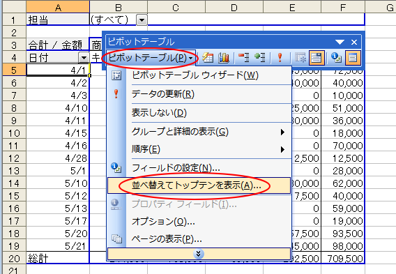Image resolution: width=396 pixels, height=274 pixels.
Task: Toggle the Always Display Items toolbar icon
Action: (x=317, y=58)
